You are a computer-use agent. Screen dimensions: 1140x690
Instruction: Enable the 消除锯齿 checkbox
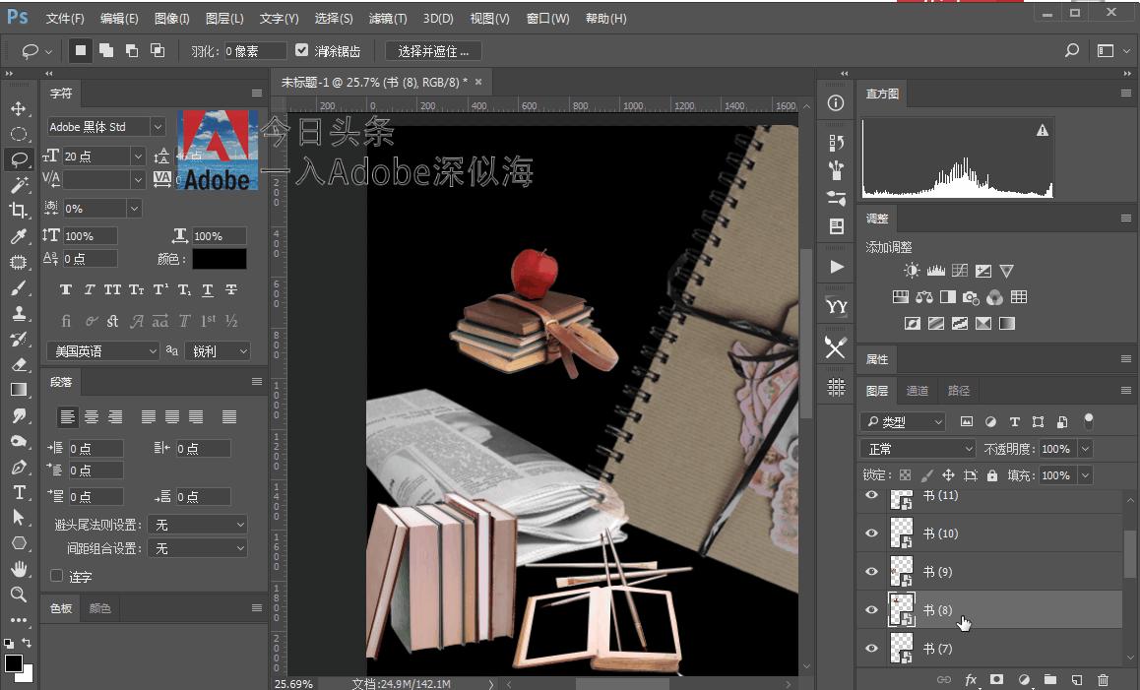(x=301, y=50)
